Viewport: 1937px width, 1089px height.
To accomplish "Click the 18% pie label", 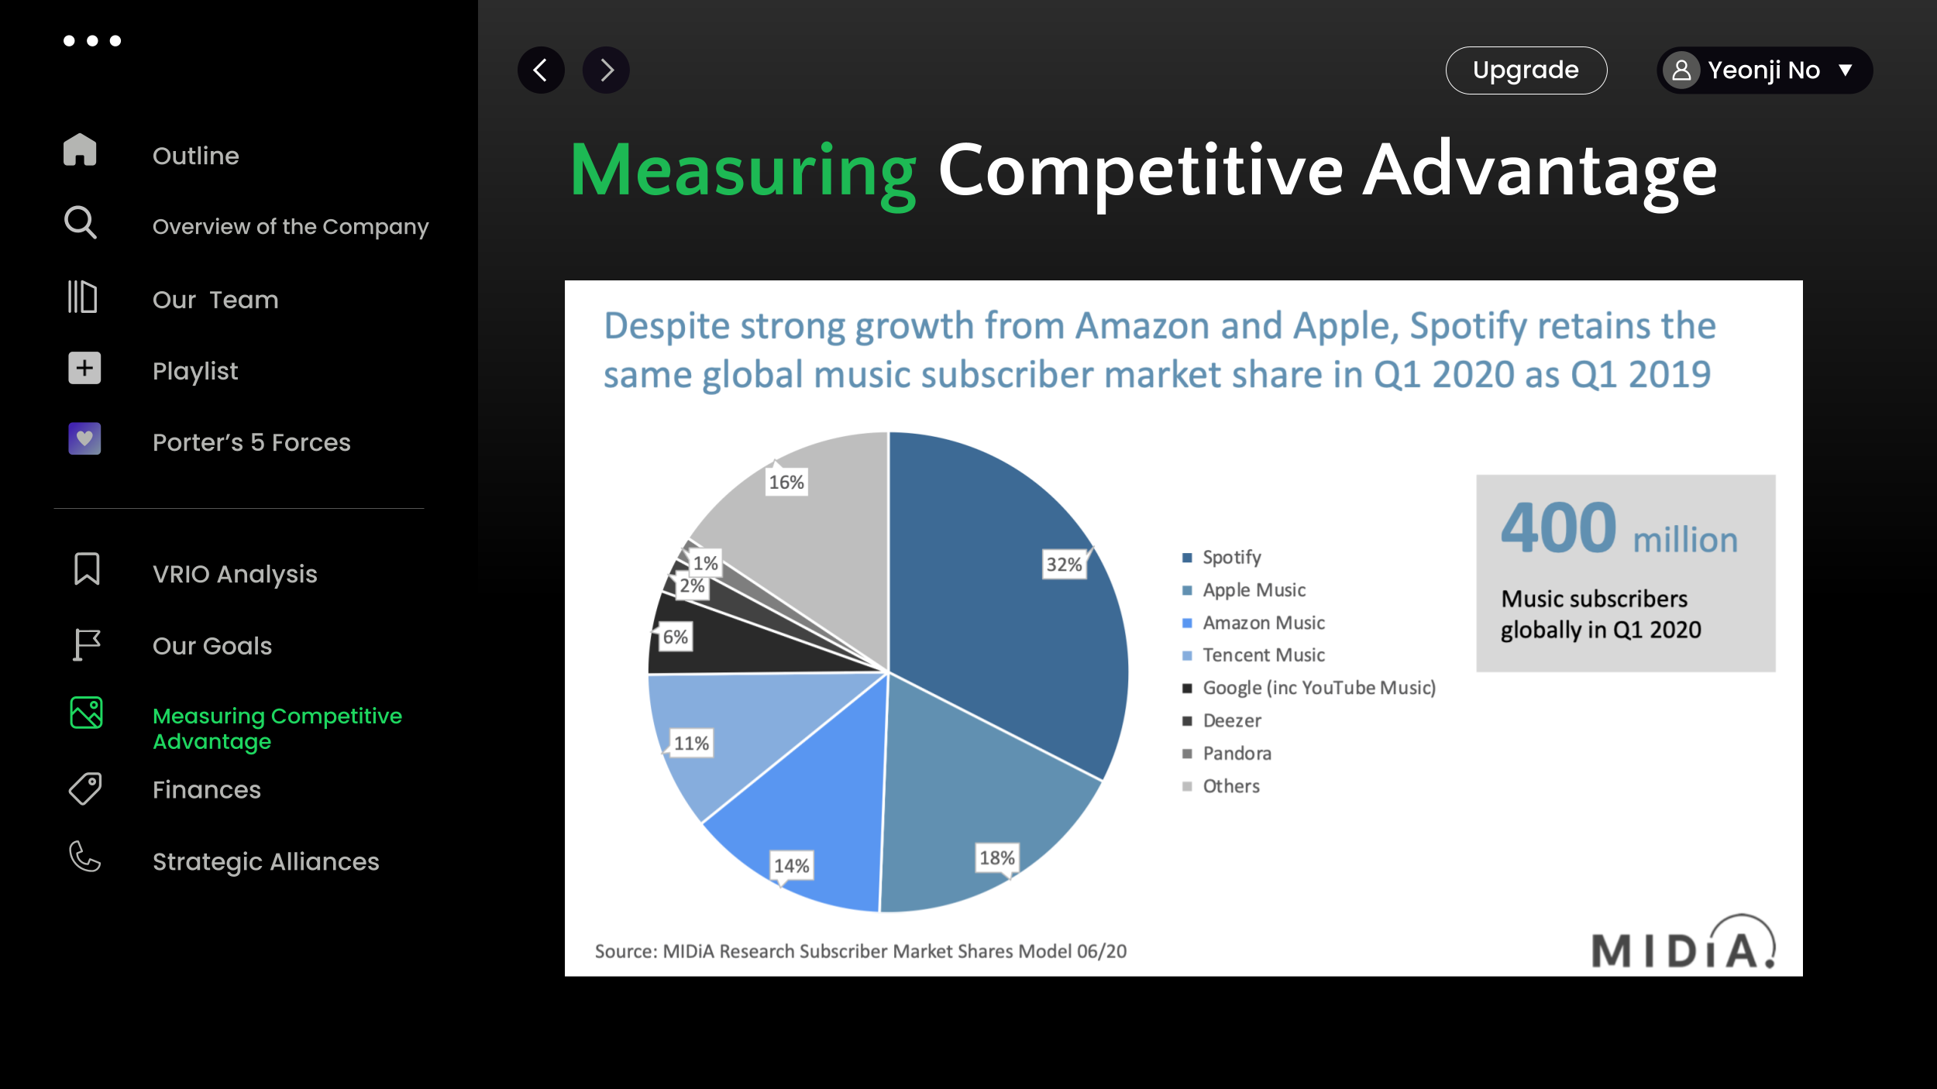I will (x=996, y=858).
